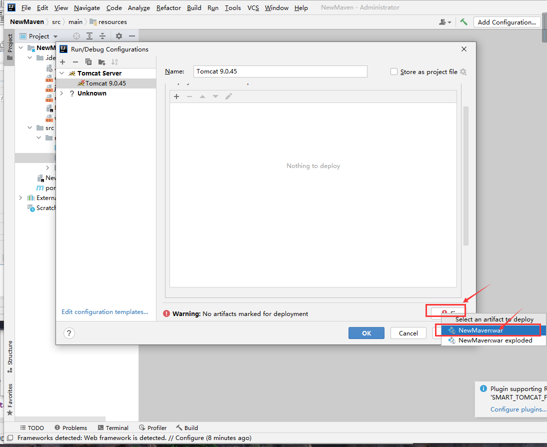547x447 pixels.
Task: Remove selected configuration with minus icon
Action: pos(75,62)
